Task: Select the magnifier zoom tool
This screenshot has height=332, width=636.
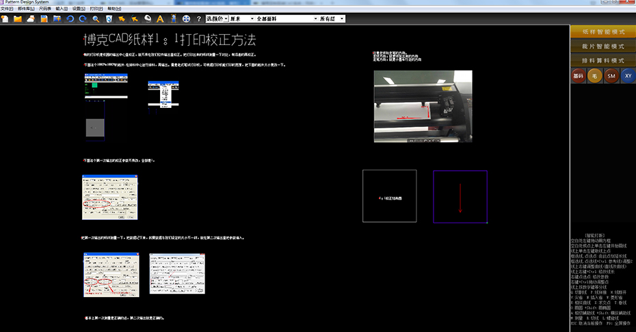Action: (x=96, y=19)
